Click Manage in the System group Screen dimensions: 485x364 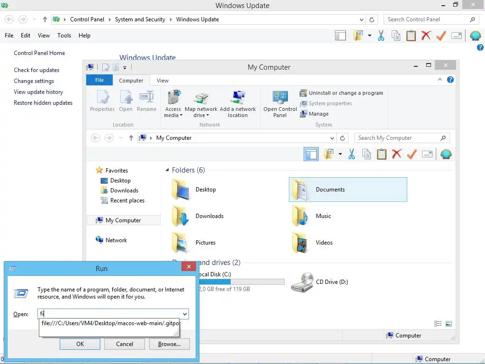coord(314,114)
